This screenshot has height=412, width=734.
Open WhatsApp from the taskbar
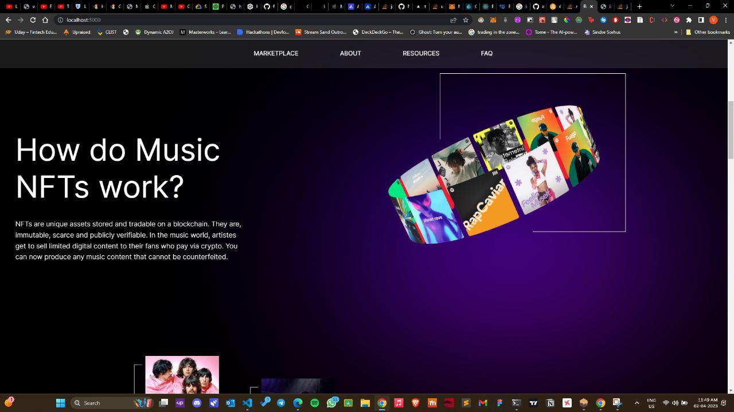(x=331, y=403)
